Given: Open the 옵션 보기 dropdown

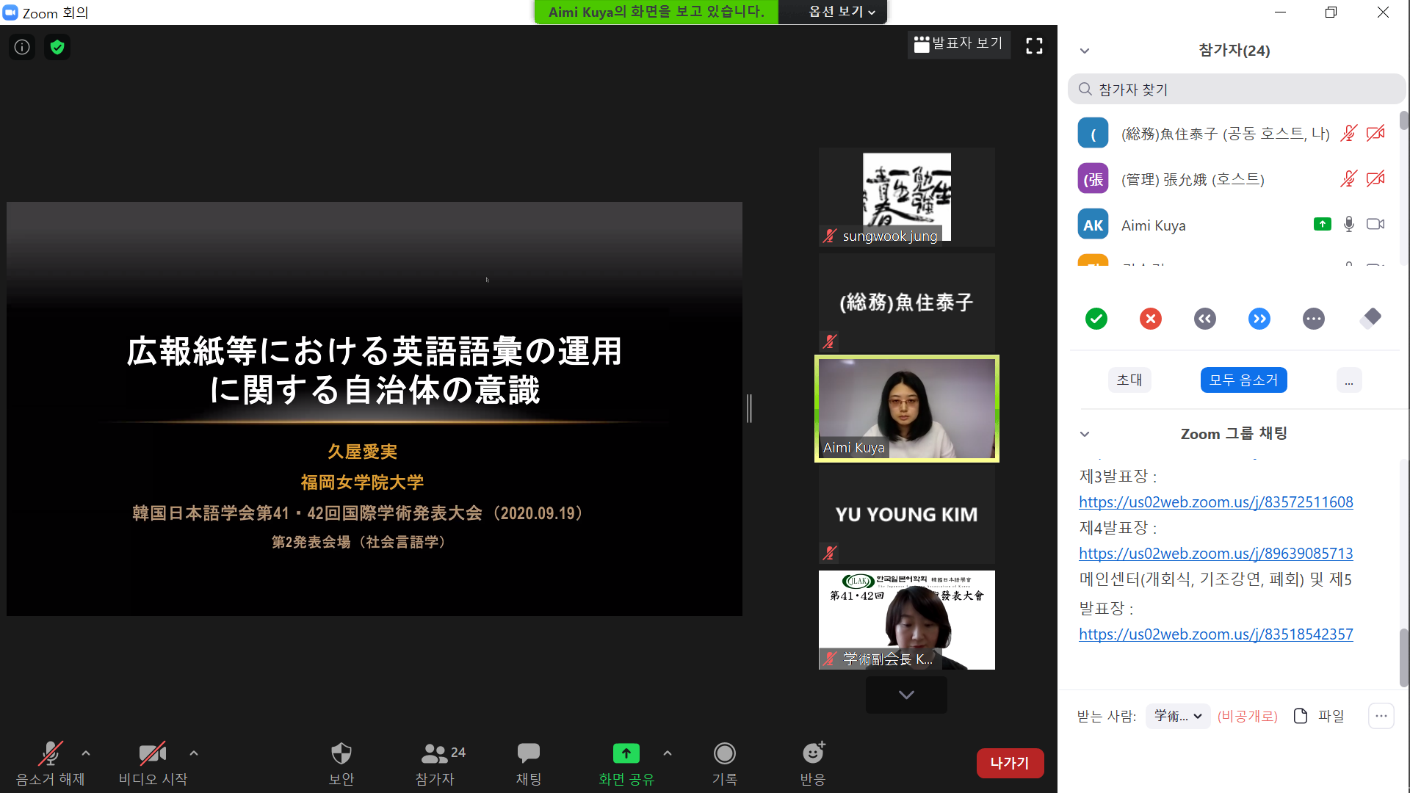Looking at the screenshot, I should [x=842, y=12].
